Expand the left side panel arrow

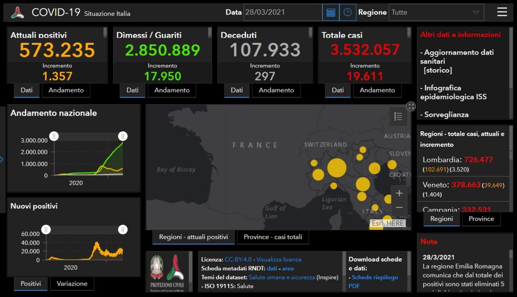pos(2,159)
